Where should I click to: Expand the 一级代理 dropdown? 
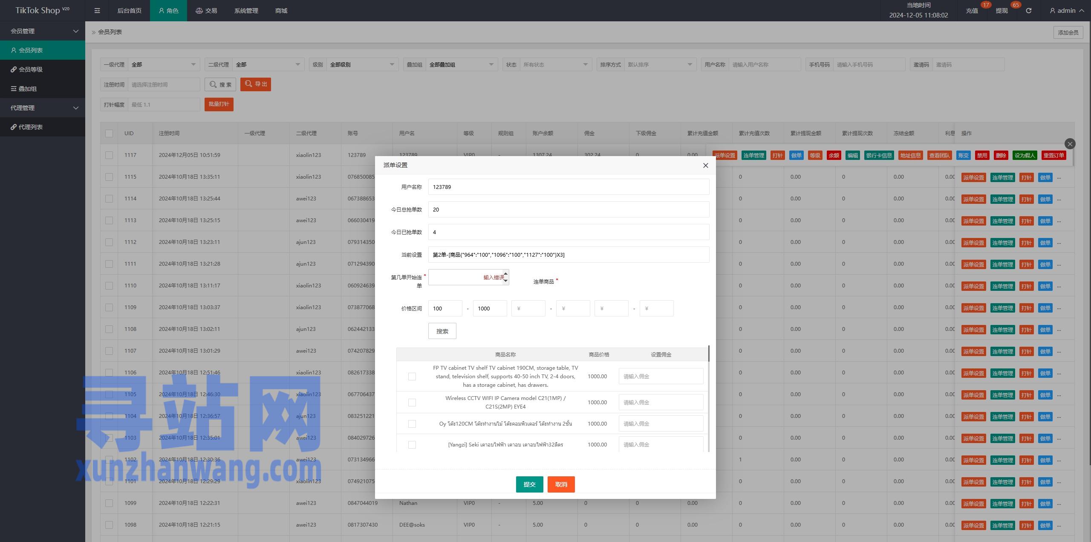(x=164, y=64)
